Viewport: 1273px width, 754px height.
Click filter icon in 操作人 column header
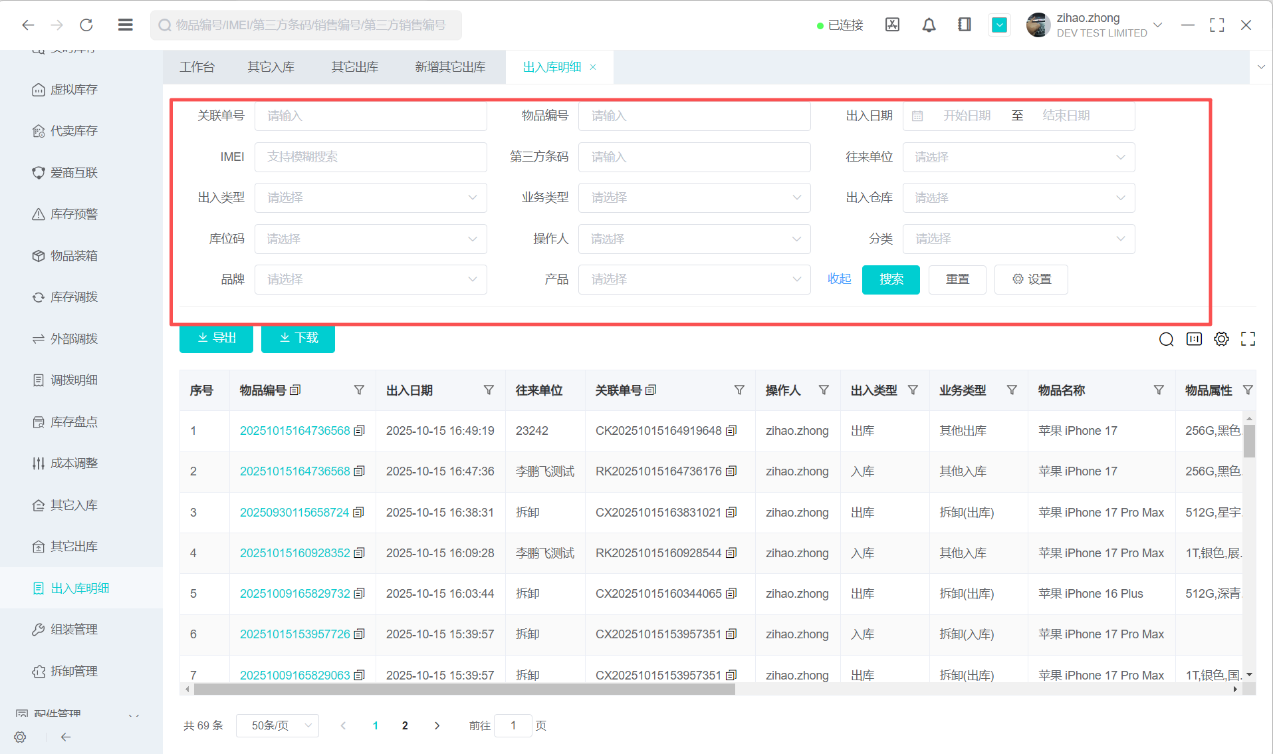(x=824, y=390)
